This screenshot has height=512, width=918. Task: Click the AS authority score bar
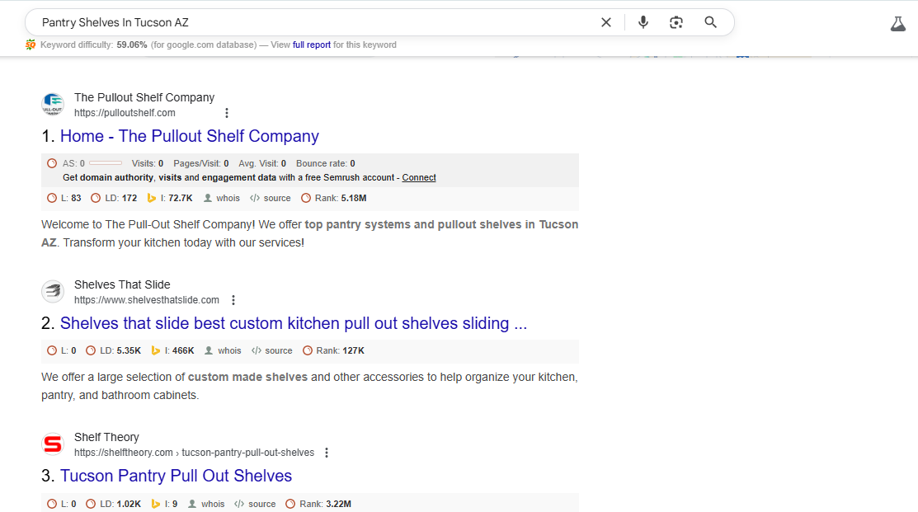(105, 163)
